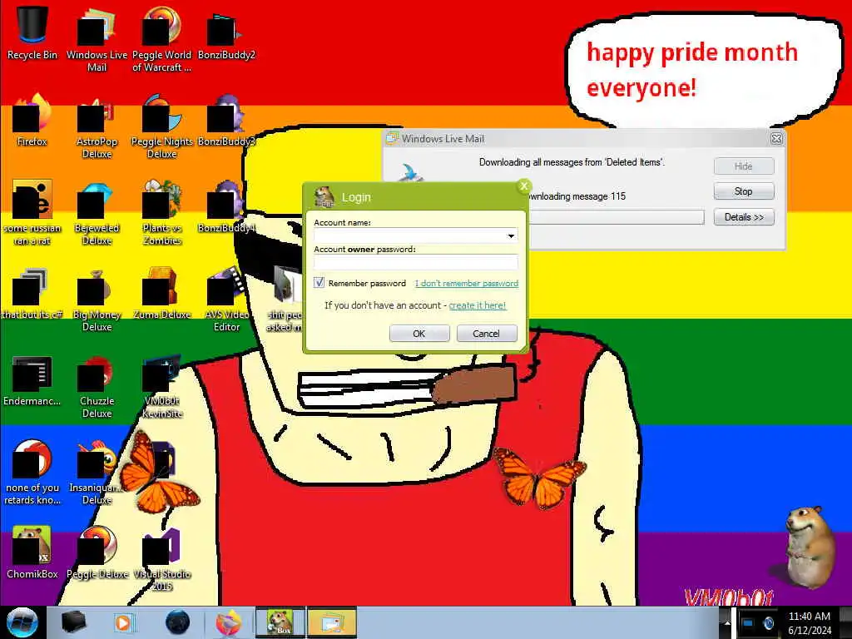The height and width of the screenshot is (639, 852).
Task: Open 'I don't remember password' link
Action: pos(466,283)
